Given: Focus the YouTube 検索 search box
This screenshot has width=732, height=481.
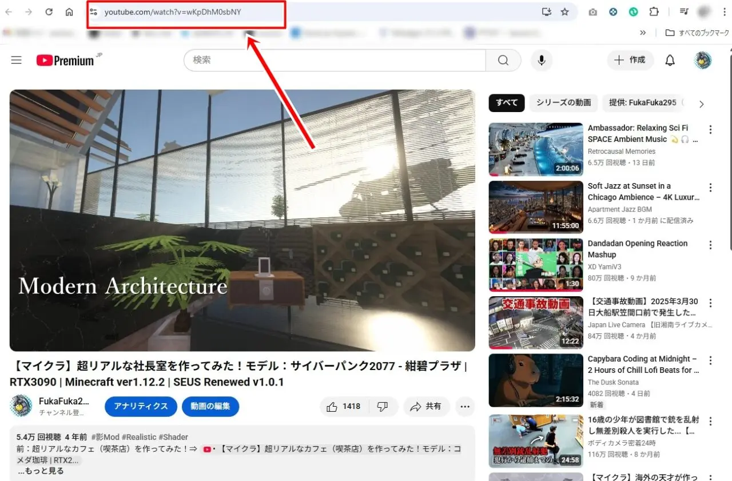Looking at the screenshot, I should tap(335, 60).
